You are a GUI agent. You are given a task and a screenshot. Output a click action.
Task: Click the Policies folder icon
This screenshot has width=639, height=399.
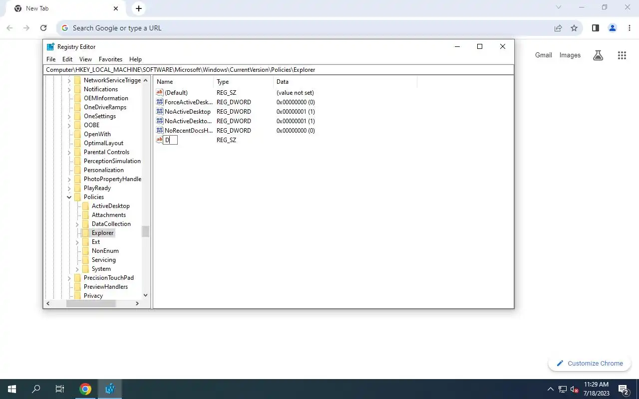coord(77,197)
